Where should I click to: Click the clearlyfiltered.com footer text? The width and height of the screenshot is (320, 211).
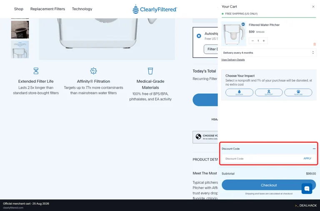(13, 208)
